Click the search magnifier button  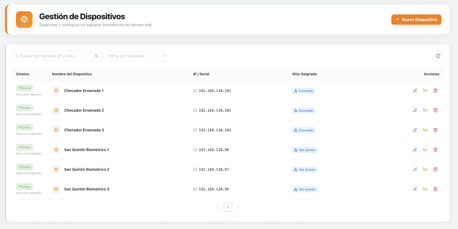tap(96, 56)
